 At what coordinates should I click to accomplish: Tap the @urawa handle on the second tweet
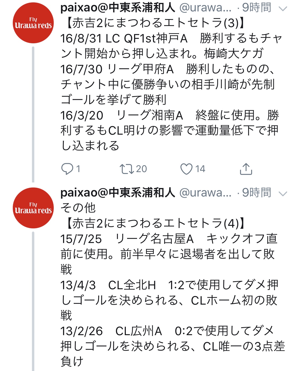tap(205, 193)
